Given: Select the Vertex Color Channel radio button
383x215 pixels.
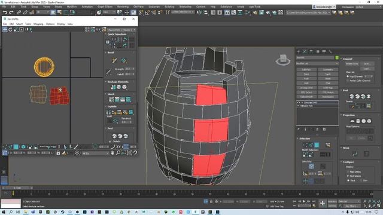Looking at the screenshot, I should (x=348, y=81).
